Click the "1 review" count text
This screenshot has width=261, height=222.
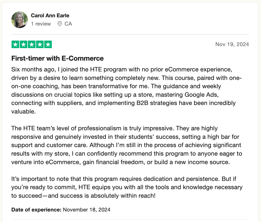(x=41, y=24)
